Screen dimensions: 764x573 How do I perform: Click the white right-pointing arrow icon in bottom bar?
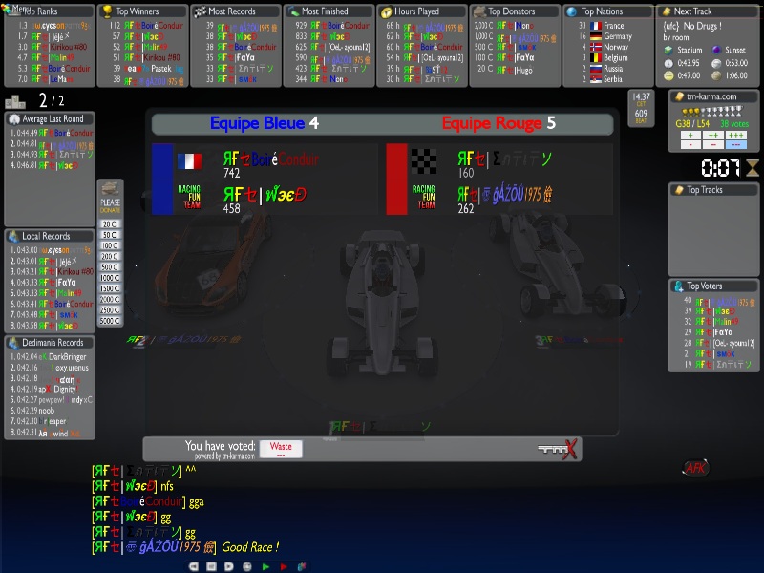pos(229,566)
